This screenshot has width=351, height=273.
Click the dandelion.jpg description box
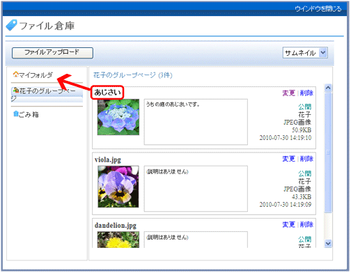(196, 240)
